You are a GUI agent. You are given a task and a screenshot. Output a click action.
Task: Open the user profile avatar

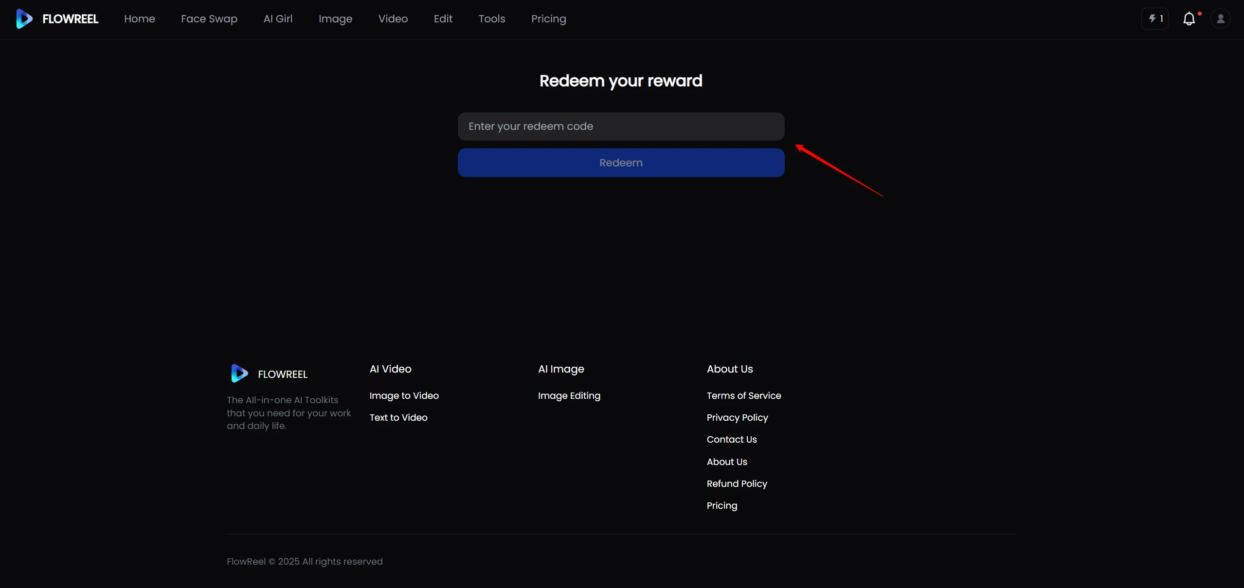click(x=1221, y=19)
